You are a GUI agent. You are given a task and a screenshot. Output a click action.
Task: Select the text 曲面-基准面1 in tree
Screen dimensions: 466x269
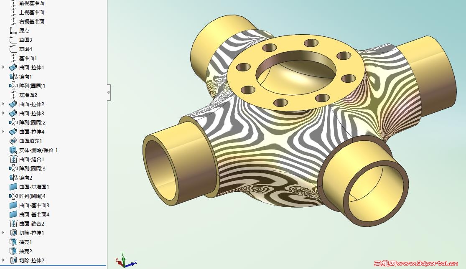pos(34,187)
